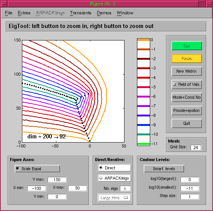Open the Demos menu

pos(104,13)
